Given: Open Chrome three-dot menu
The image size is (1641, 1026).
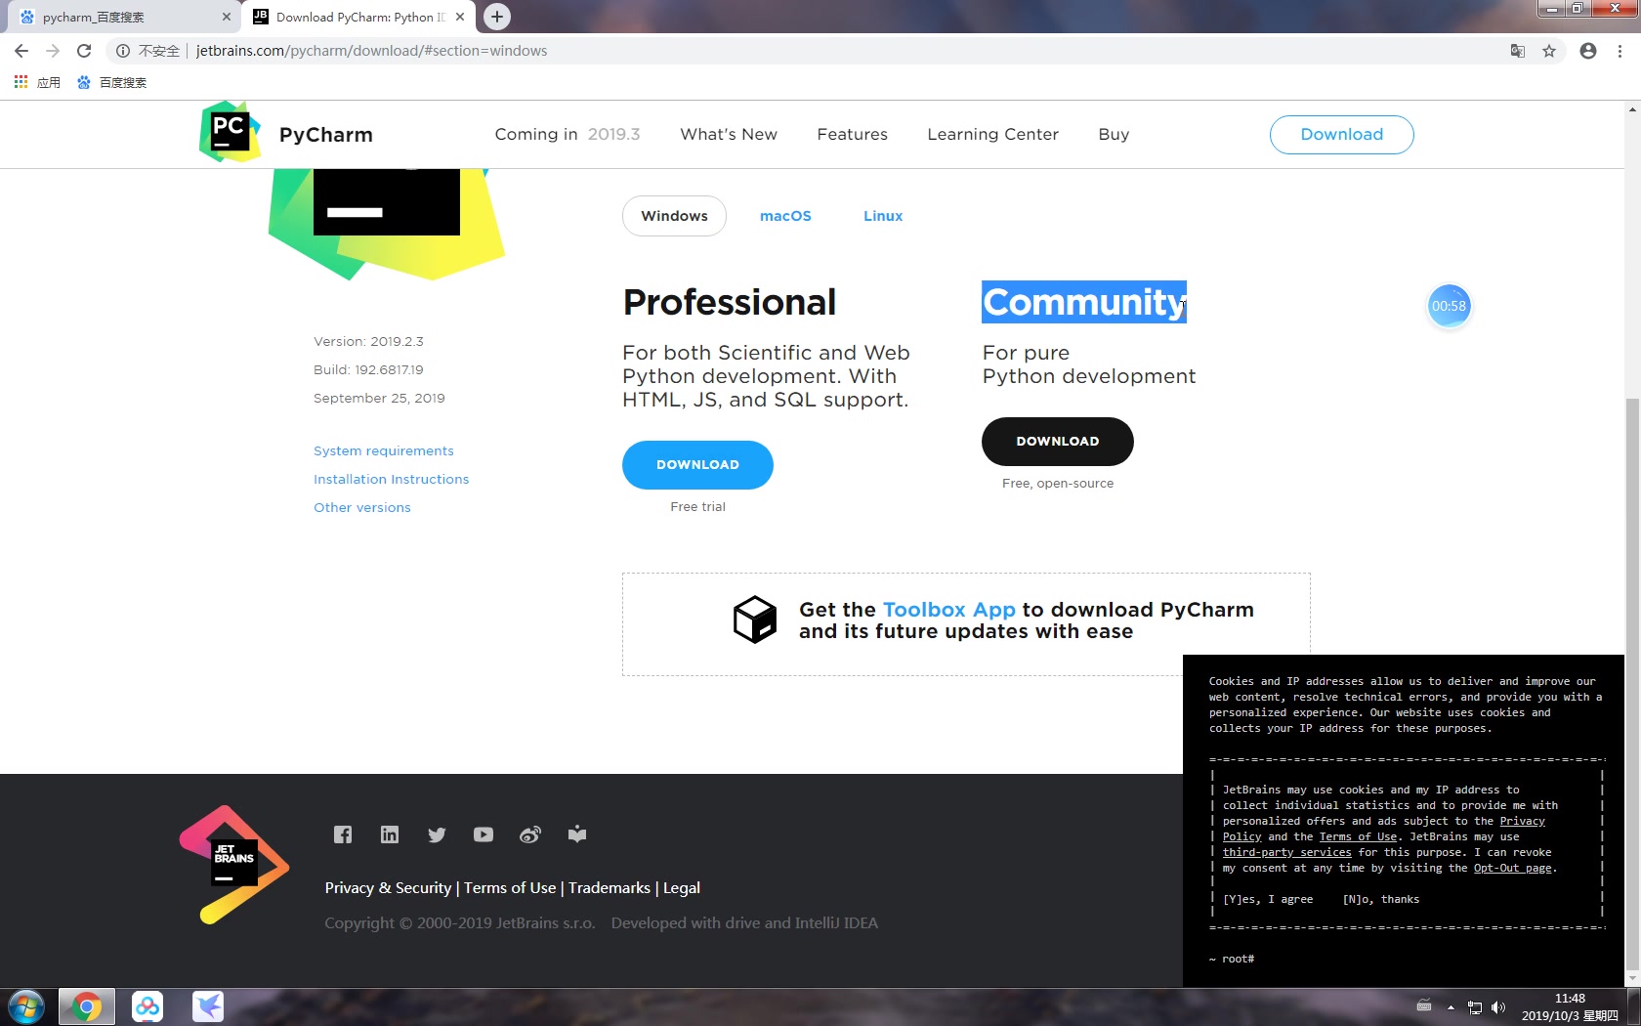Looking at the screenshot, I should click(1620, 51).
